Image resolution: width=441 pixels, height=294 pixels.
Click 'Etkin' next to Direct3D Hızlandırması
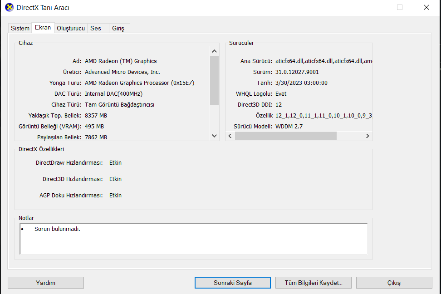pyautogui.click(x=115, y=179)
